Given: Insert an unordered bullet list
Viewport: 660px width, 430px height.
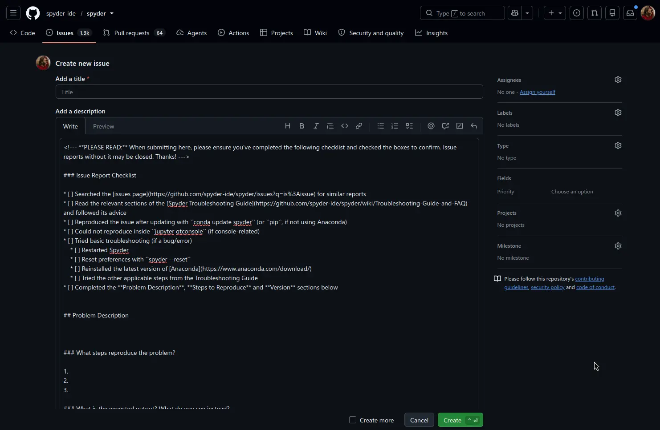Looking at the screenshot, I should 381,126.
